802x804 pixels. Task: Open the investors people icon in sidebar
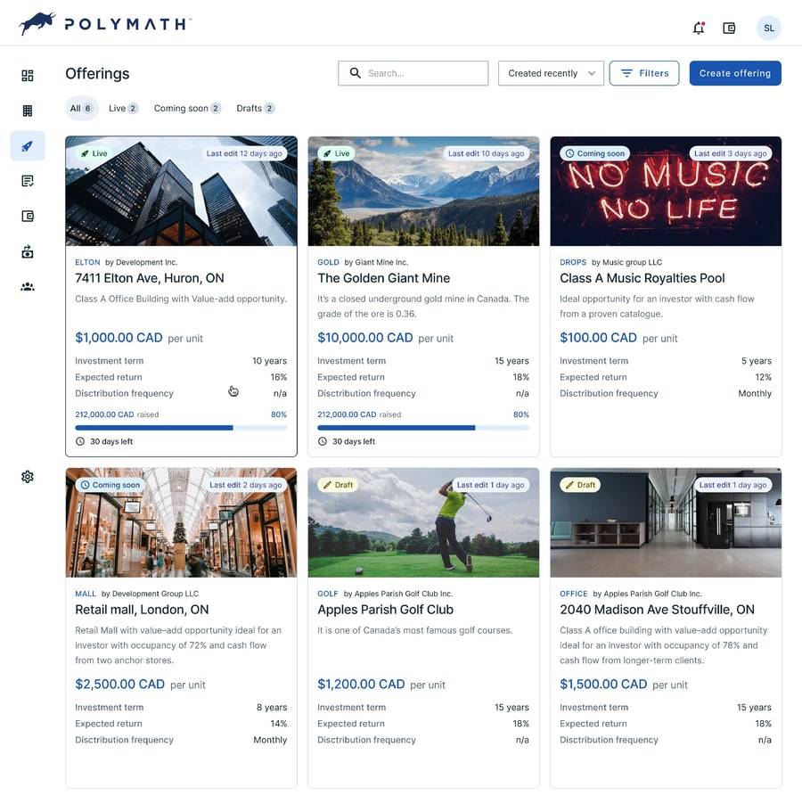click(x=28, y=287)
